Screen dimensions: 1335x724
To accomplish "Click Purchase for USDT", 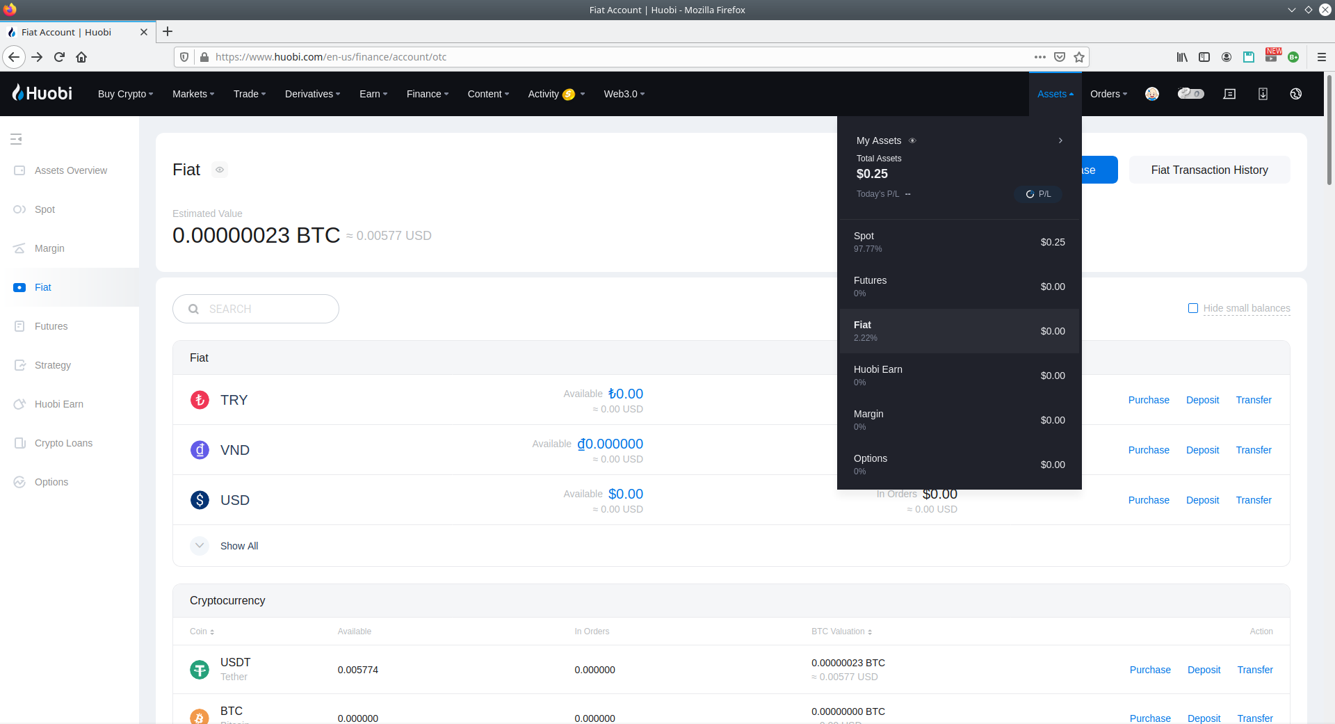I will click(x=1150, y=670).
